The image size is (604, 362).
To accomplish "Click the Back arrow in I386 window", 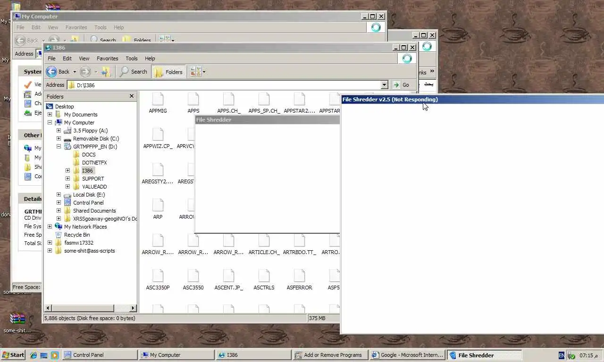I will click(x=51, y=72).
